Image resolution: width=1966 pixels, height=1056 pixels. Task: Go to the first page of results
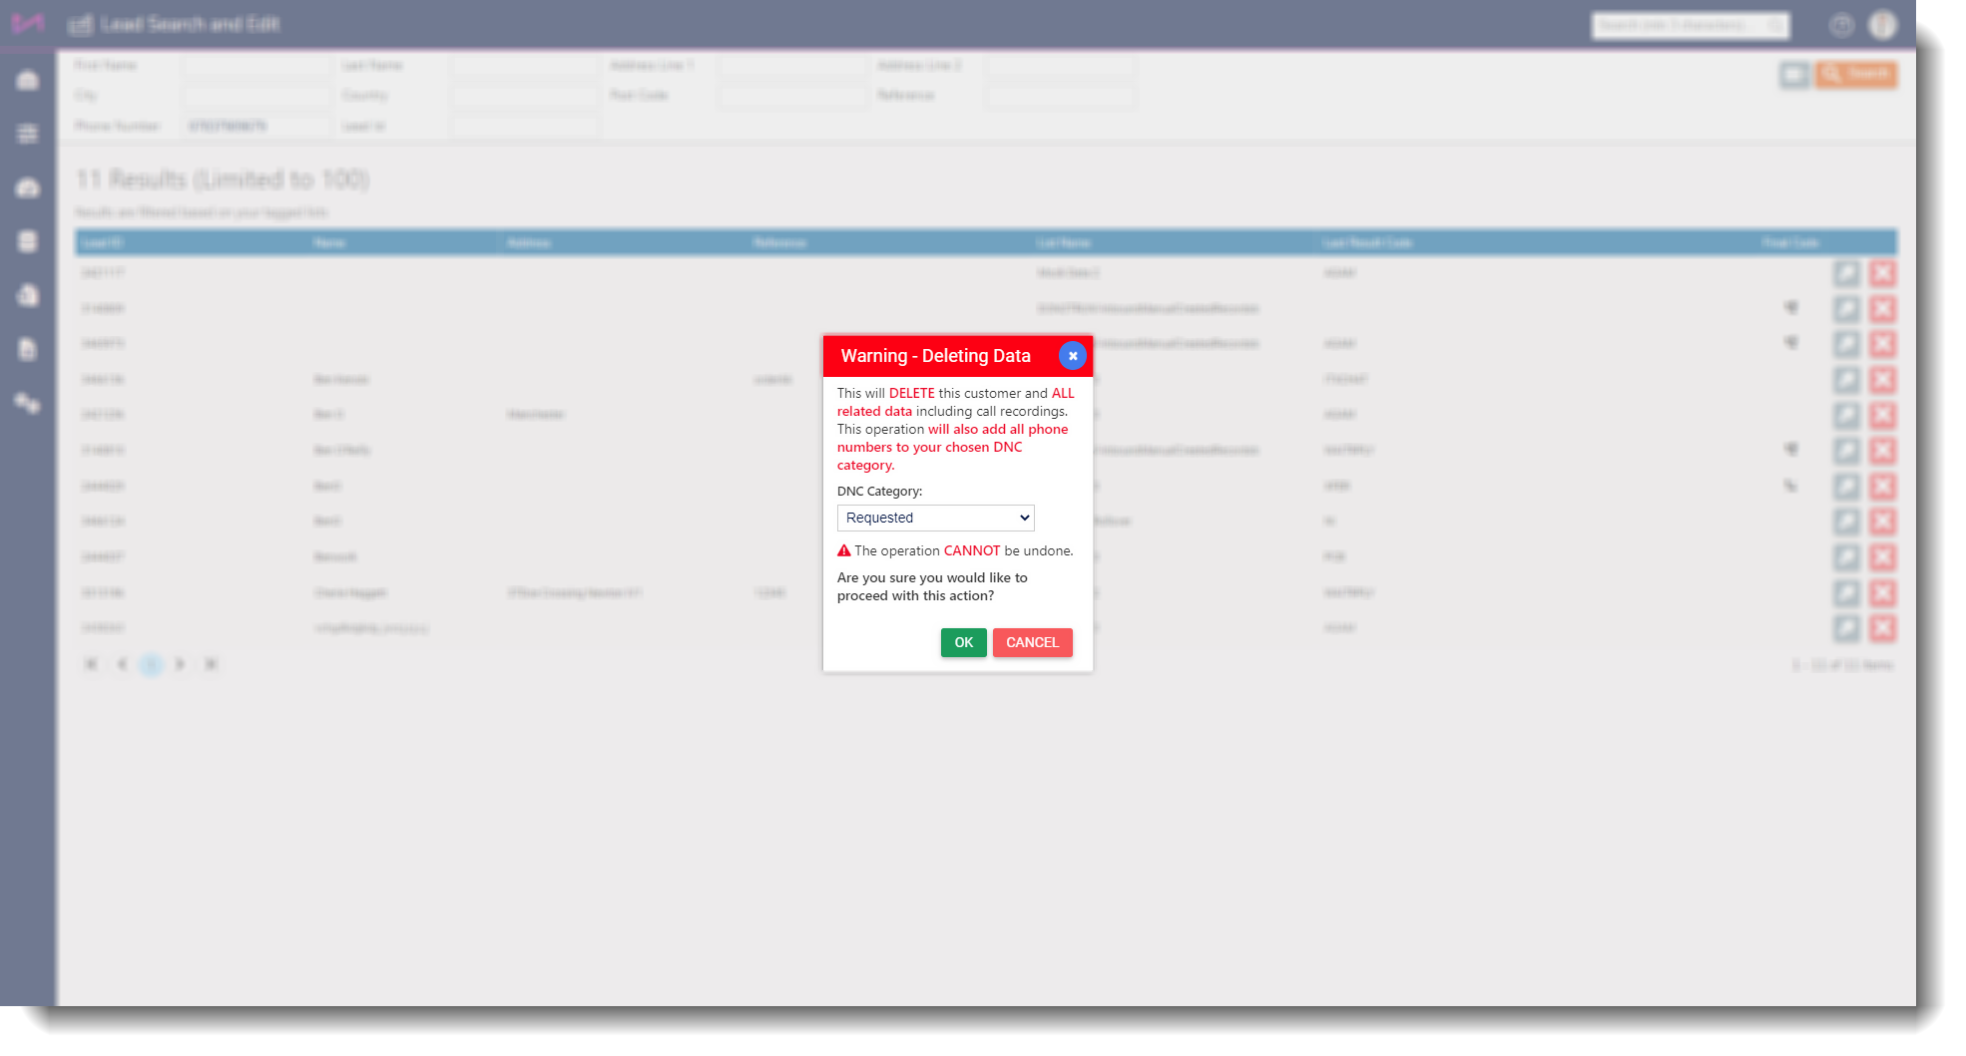pos(91,664)
